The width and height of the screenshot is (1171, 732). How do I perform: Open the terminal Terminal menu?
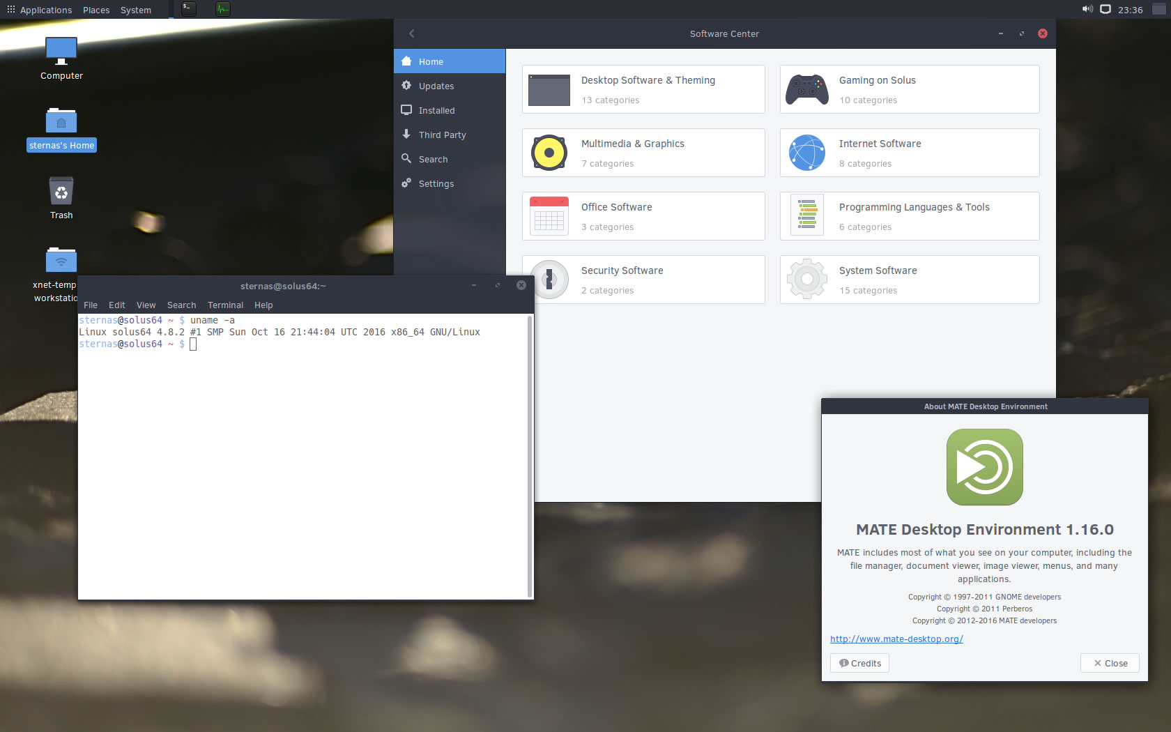tap(225, 305)
